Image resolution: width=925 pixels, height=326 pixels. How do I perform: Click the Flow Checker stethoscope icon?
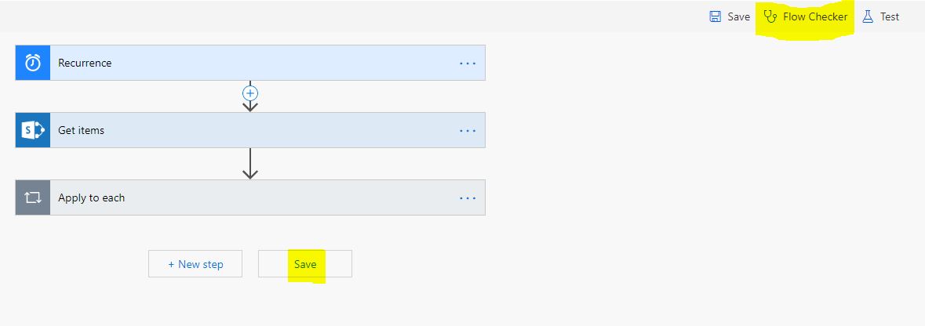point(770,16)
